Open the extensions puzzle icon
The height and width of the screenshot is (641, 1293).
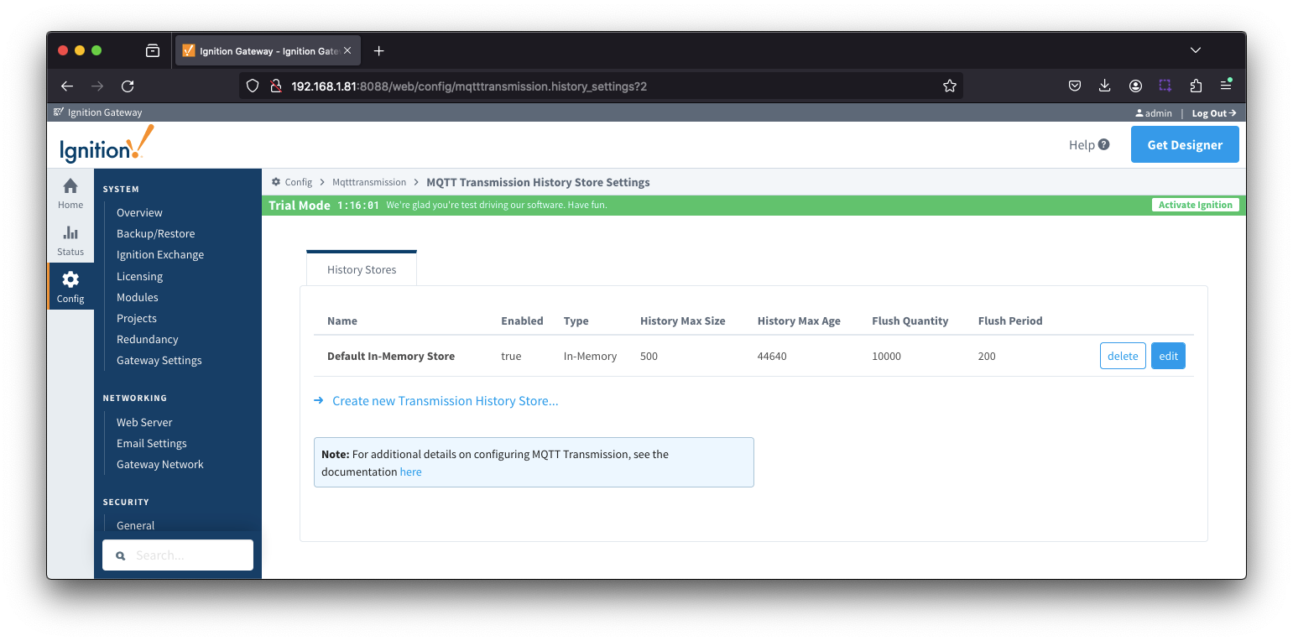pos(1196,86)
